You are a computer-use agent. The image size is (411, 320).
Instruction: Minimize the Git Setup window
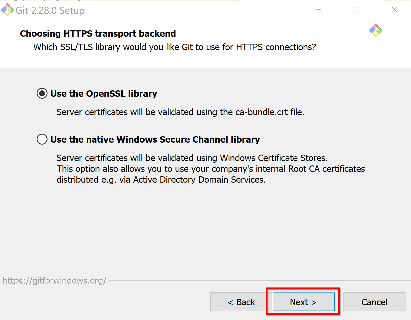click(x=318, y=10)
